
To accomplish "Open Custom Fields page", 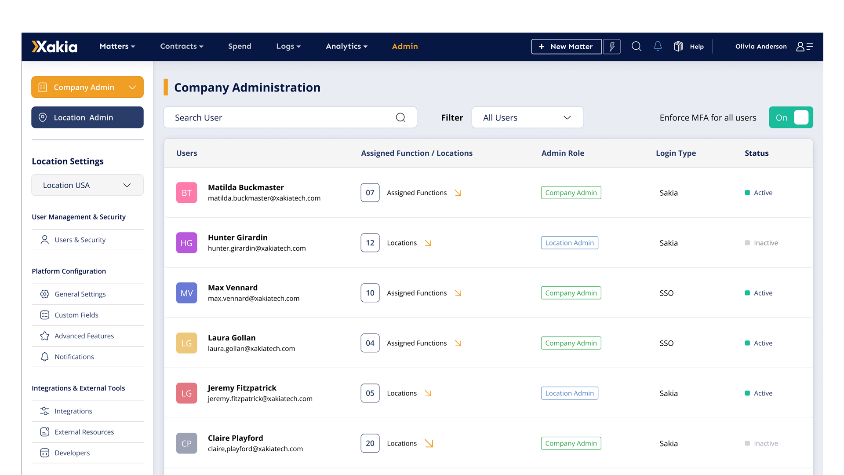I will click(x=88, y=315).
